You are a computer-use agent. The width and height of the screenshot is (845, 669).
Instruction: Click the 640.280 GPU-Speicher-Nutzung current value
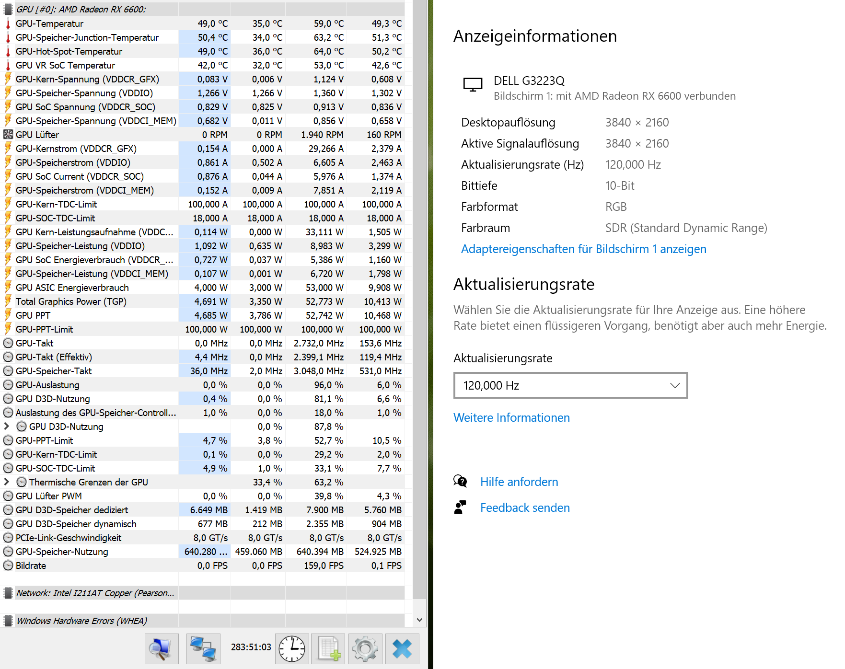coord(206,552)
